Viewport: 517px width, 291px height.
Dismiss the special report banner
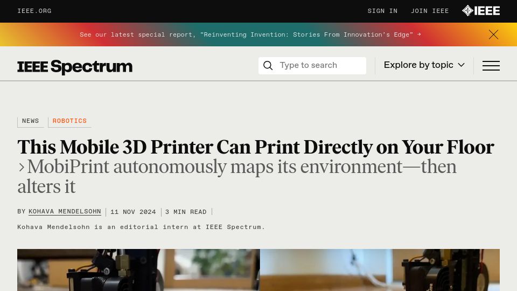click(493, 34)
